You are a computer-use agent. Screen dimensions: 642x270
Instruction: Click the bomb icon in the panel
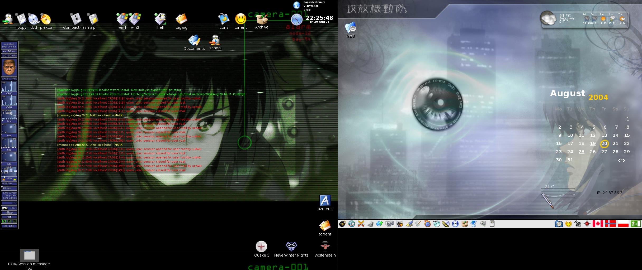coord(342,224)
